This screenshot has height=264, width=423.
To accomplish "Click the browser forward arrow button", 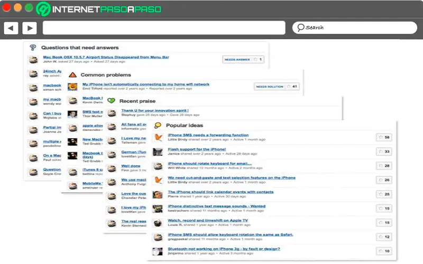I will pos(30,28).
